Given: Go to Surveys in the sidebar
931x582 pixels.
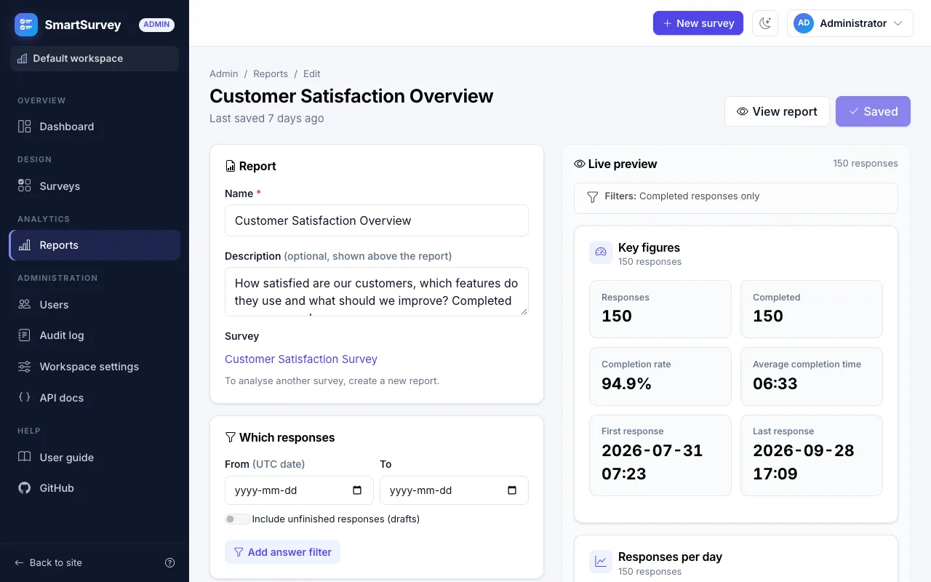Looking at the screenshot, I should point(95,186).
